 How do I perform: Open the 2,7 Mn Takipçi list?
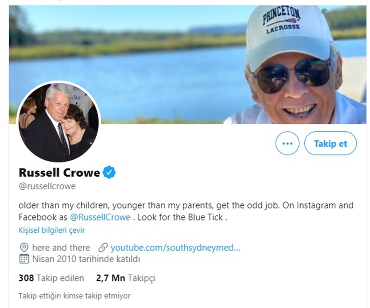pyautogui.click(x=126, y=278)
